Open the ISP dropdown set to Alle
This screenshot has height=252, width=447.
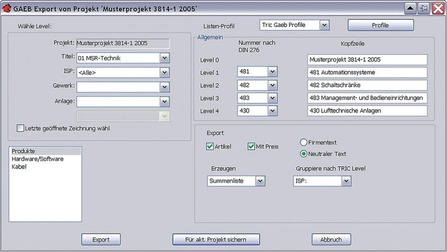click(x=164, y=73)
